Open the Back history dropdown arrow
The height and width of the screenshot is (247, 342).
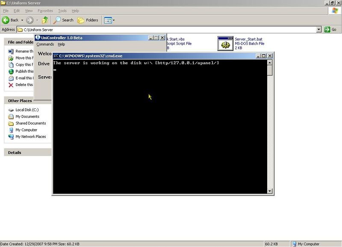pyautogui.click(x=22, y=20)
